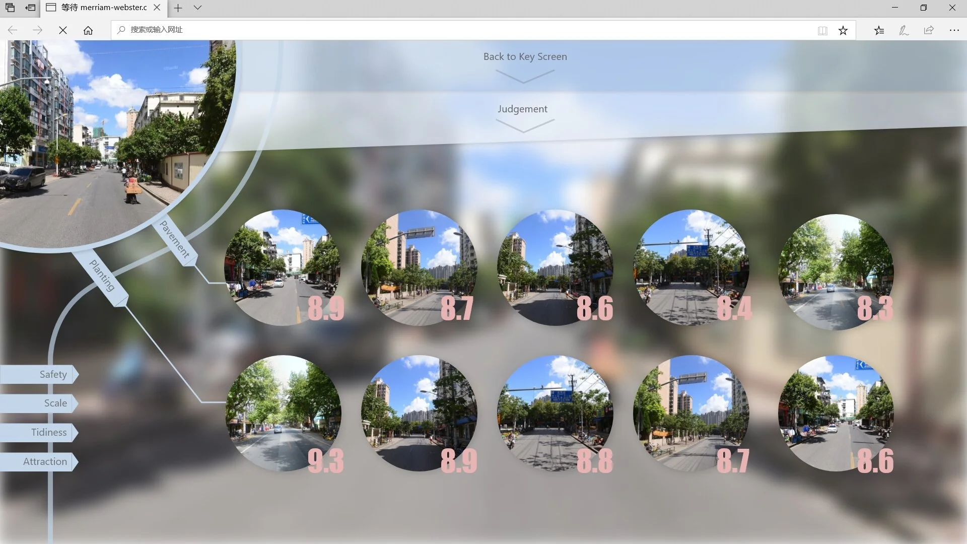This screenshot has width=967, height=544.
Task: Open the favorites hub icon
Action: [x=879, y=30]
